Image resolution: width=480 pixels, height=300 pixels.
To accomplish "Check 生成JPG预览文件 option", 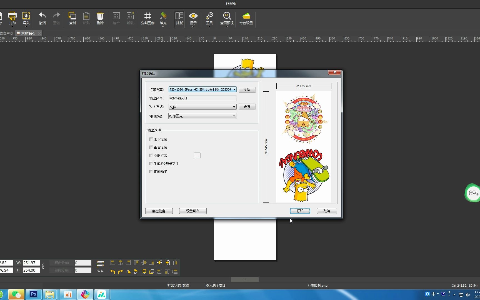I will pyautogui.click(x=151, y=164).
